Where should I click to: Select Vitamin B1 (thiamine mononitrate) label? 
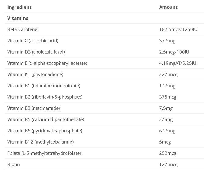click(x=44, y=86)
